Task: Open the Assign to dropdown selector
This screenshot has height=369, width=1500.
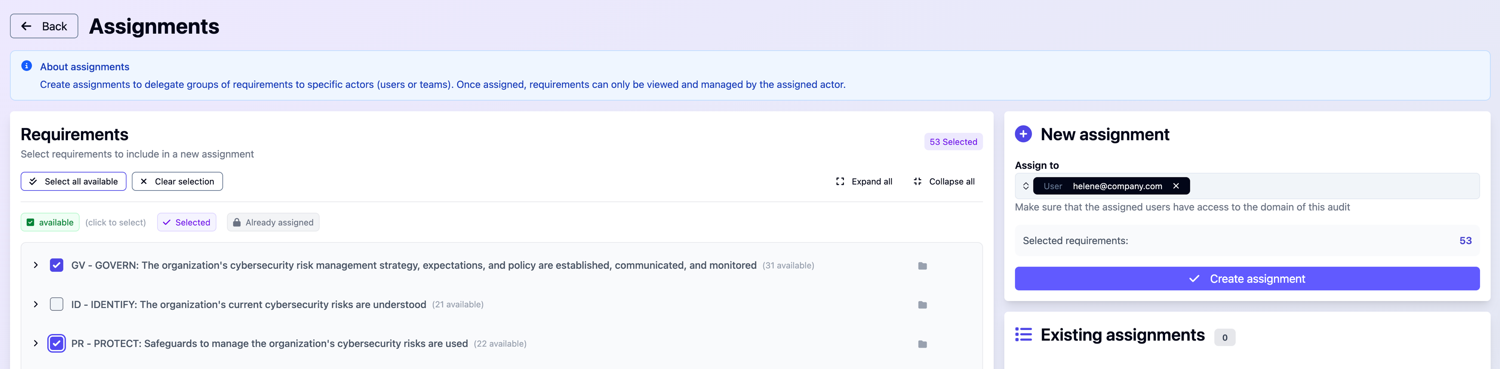Action: tap(1026, 186)
